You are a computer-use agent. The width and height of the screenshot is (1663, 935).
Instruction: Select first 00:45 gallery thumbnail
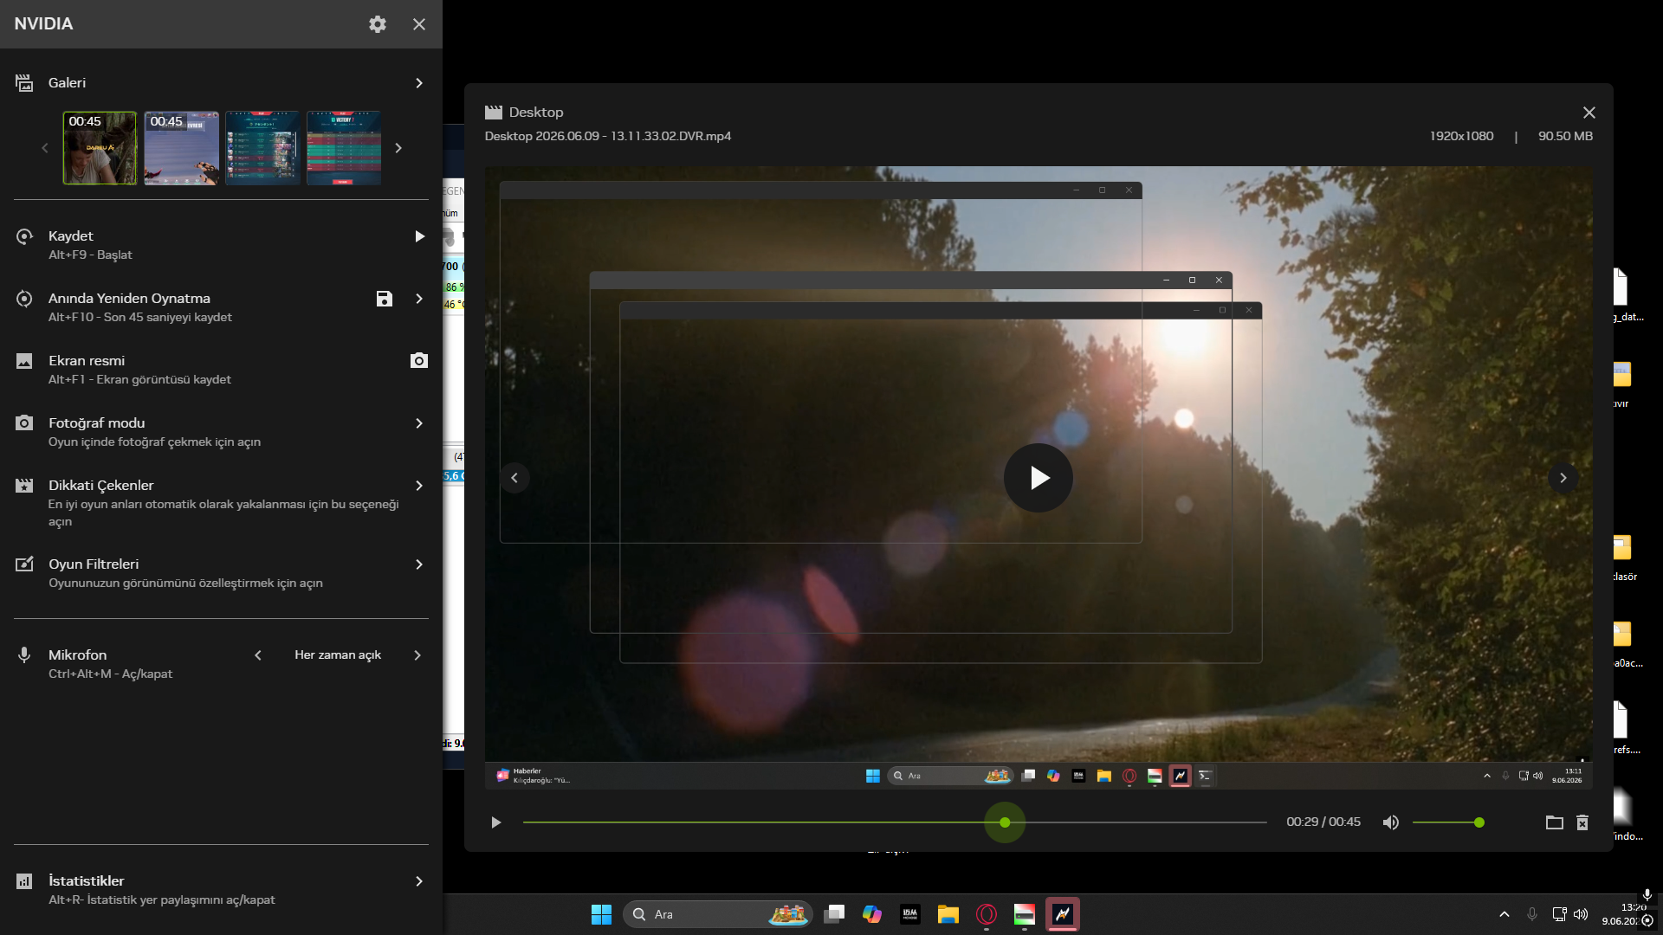click(100, 148)
